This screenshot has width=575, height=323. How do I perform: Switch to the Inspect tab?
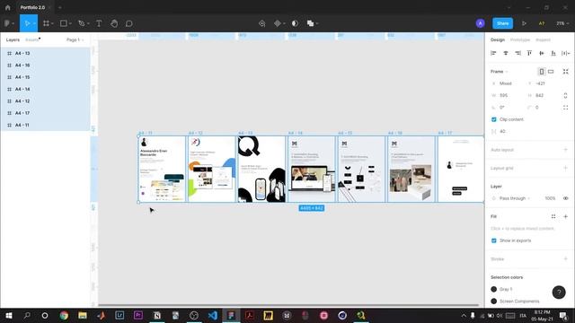(543, 39)
